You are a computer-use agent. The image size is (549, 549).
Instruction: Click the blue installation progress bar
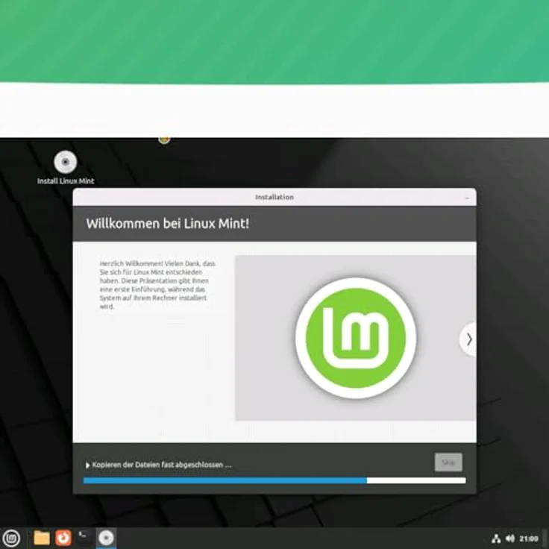[x=274, y=480]
